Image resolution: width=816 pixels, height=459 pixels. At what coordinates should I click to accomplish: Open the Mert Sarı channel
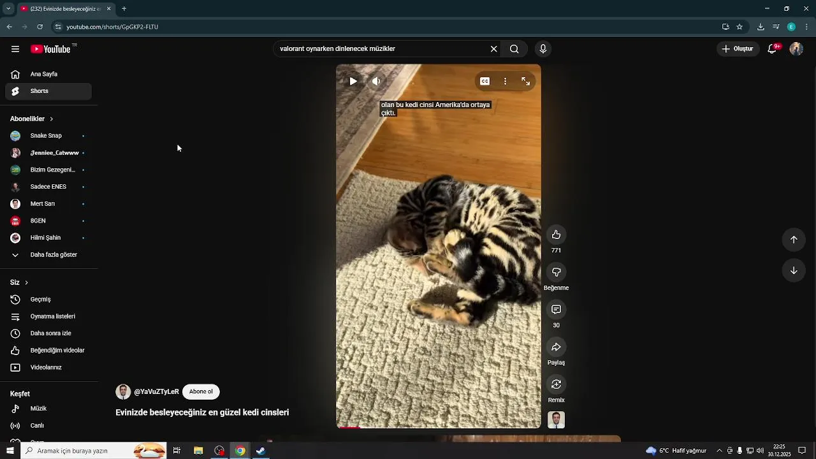pos(48,204)
